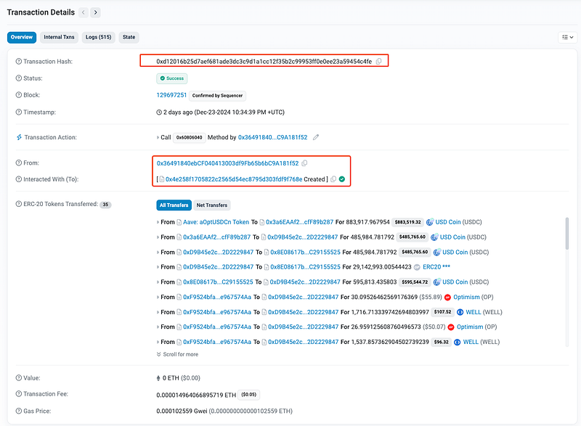Go to the previous transaction arrow
The height and width of the screenshot is (426, 581).
84,12
